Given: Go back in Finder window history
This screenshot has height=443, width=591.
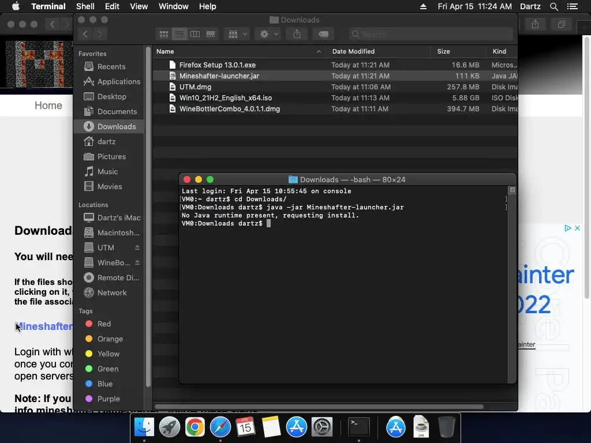Looking at the screenshot, I should point(85,34).
